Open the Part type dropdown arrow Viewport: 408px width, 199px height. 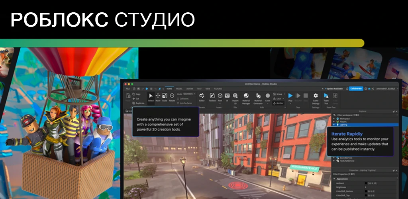point(220,103)
